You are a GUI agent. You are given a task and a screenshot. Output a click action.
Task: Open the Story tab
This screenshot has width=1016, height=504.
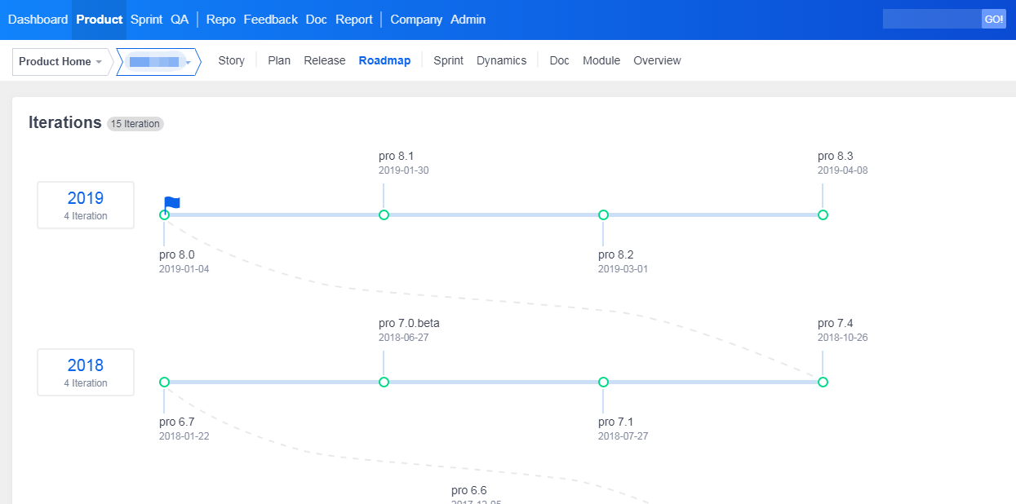(x=231, y=61)
